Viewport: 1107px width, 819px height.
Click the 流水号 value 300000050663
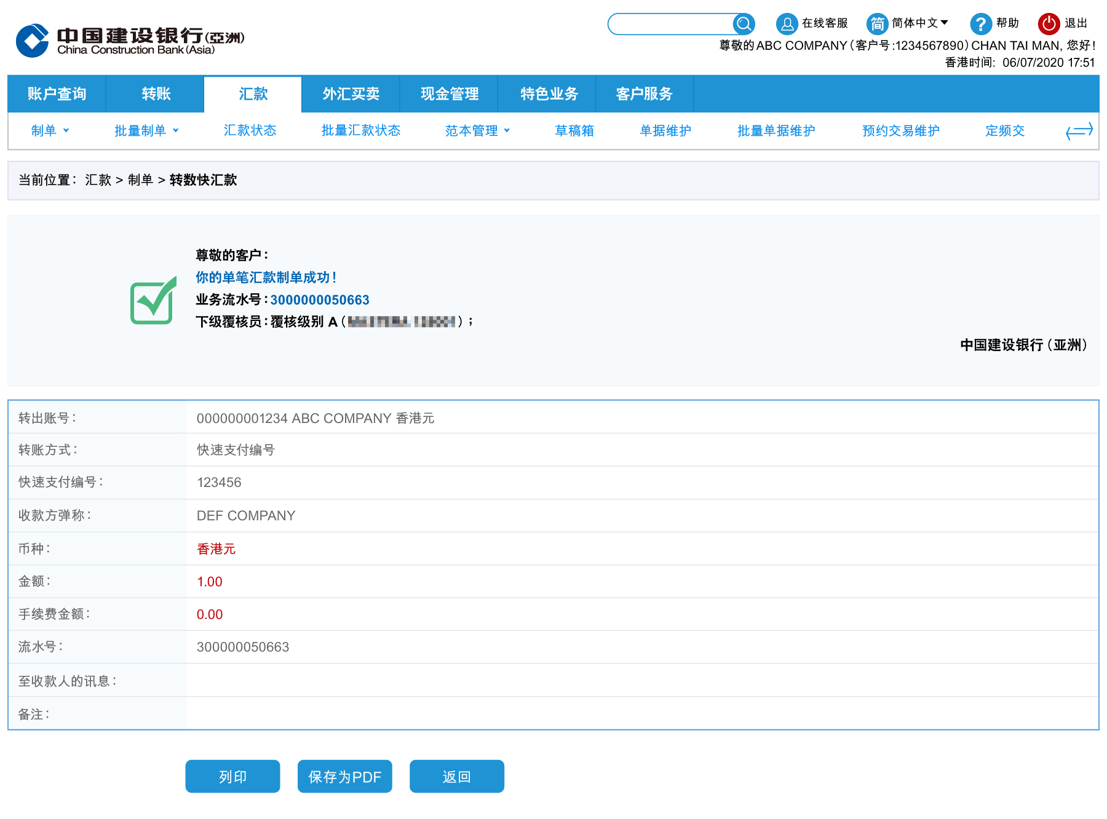point(243,647)
